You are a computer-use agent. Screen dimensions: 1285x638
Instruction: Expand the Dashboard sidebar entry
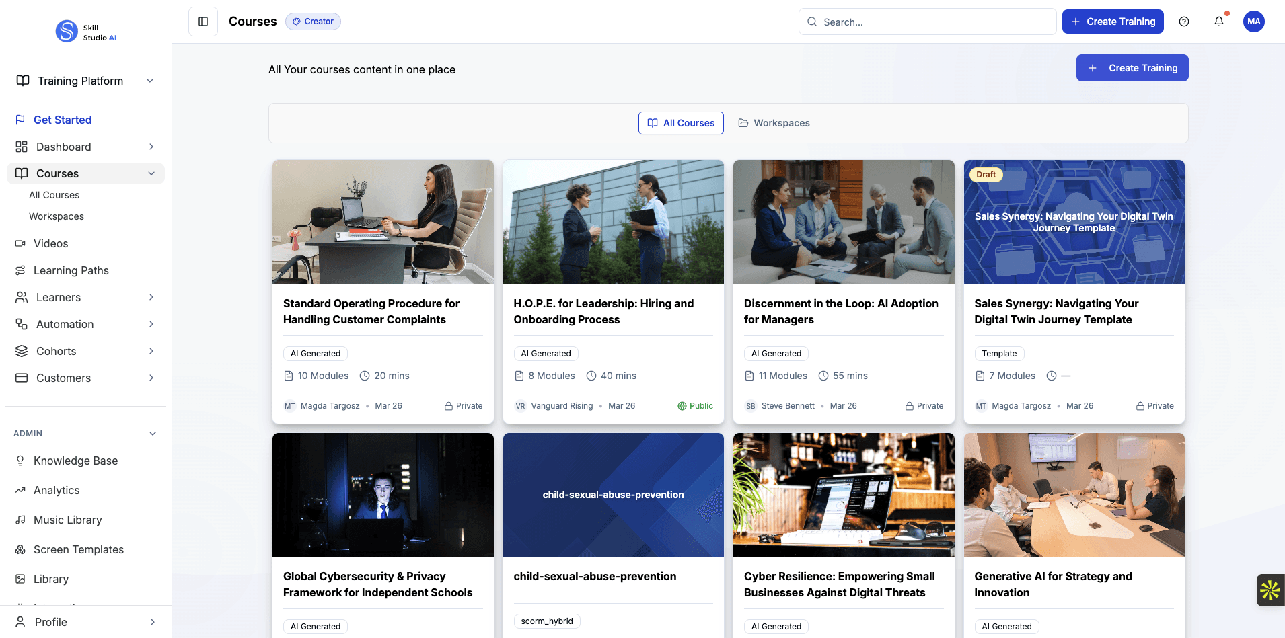tap(151, 147)
